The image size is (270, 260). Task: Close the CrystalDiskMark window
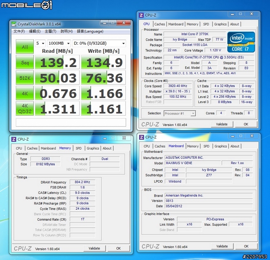(124, 23)
